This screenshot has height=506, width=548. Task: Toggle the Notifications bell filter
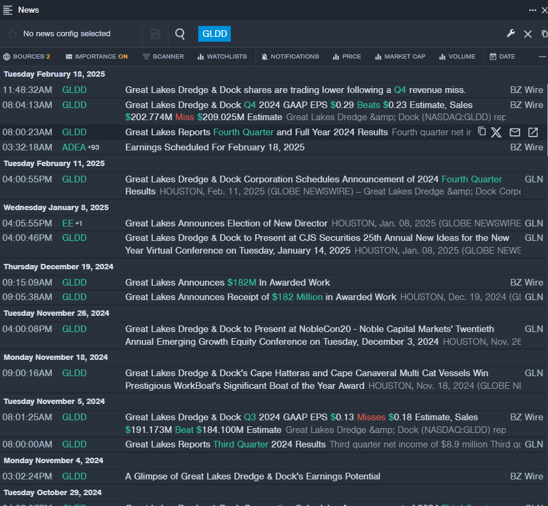click(x=290, y=57)
